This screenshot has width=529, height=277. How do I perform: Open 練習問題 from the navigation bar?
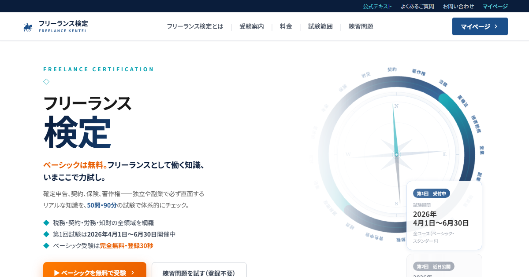point(361,26)
